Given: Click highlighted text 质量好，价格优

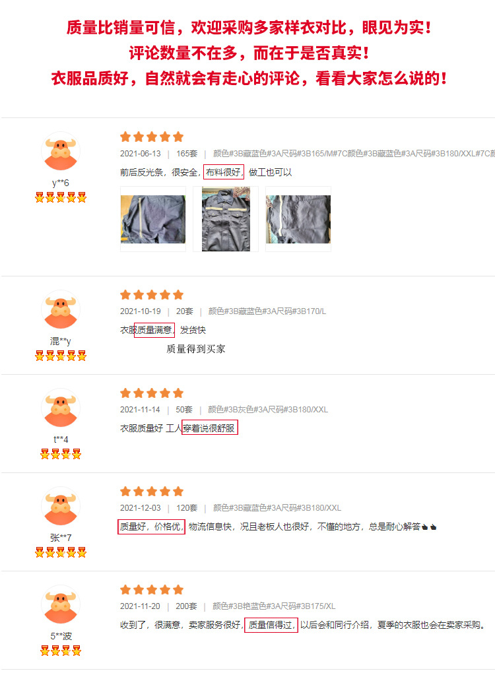Looking at the screenshot, I should 151,527.
